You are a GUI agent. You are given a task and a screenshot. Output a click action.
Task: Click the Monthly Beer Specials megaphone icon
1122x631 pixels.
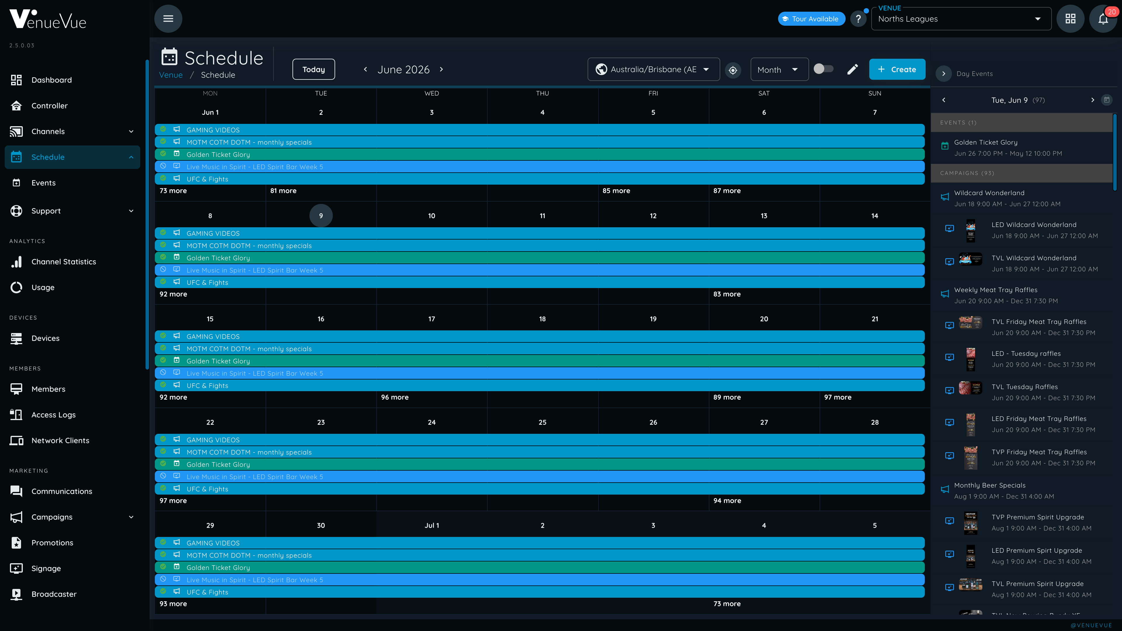click(x=945, y=490)
